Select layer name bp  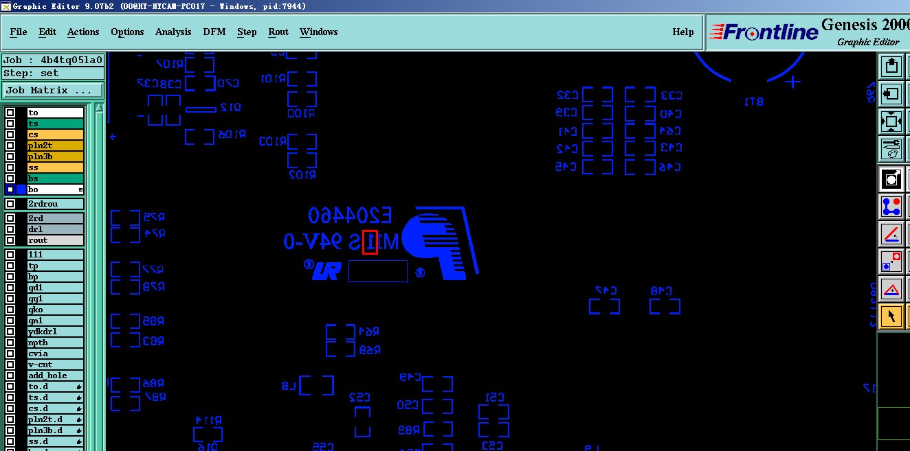click(x=55, y=277)
